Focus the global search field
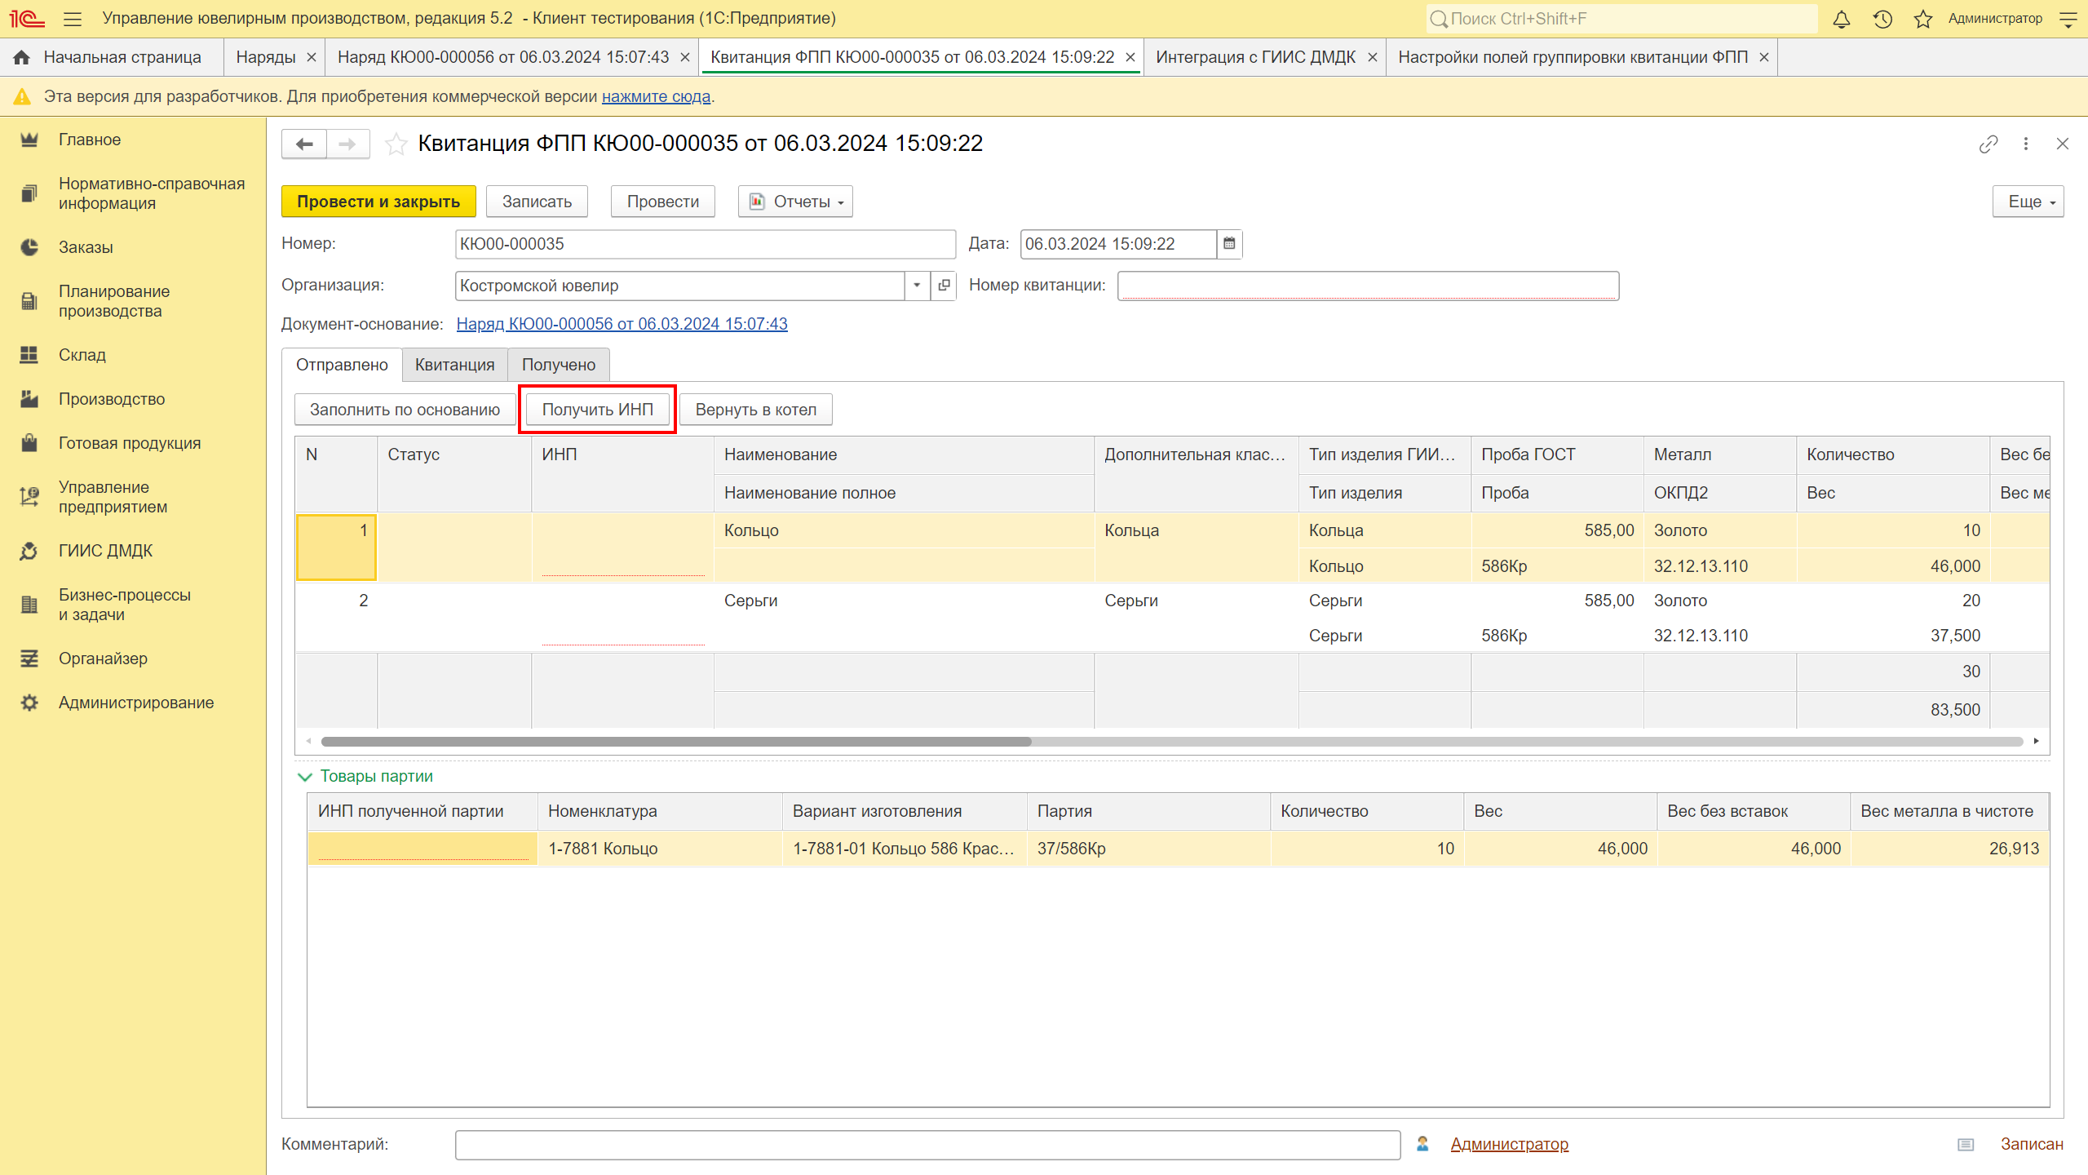 point(1621,19)
